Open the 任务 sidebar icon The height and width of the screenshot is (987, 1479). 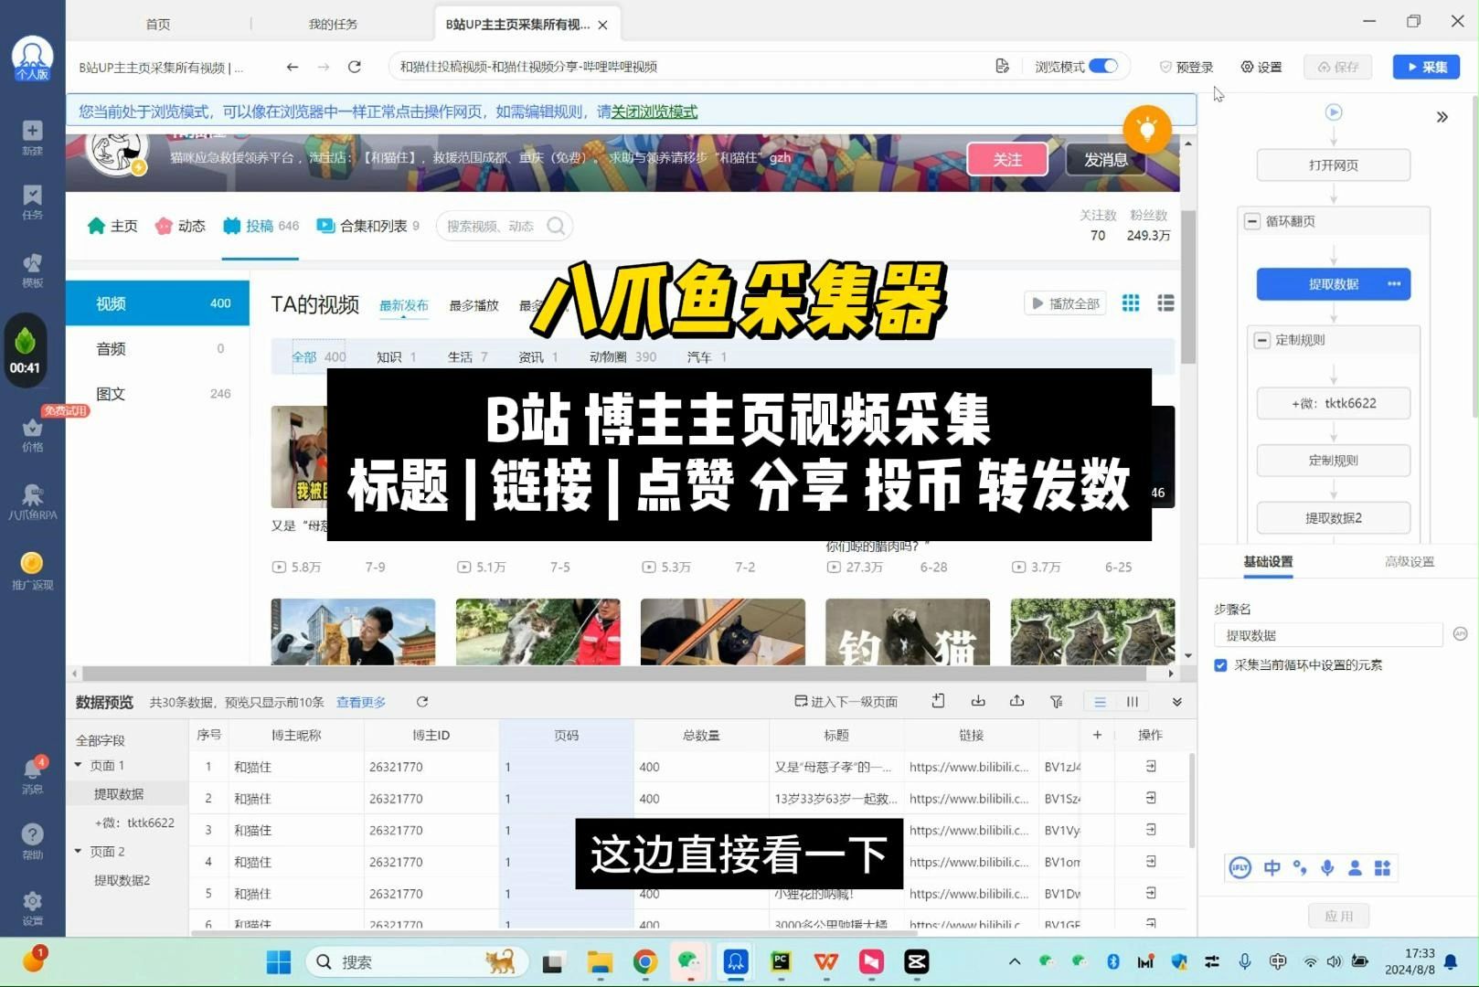pyautogui.click(x=32, y=202)
